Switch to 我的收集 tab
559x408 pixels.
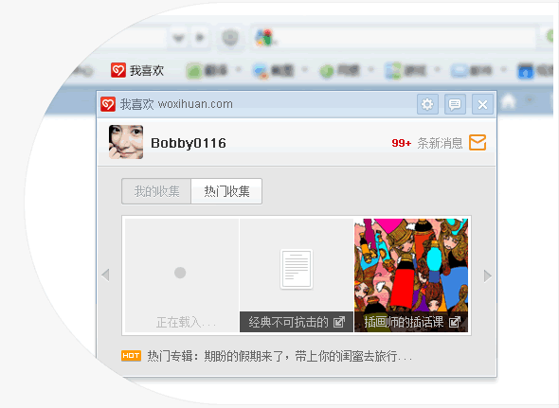156,191
